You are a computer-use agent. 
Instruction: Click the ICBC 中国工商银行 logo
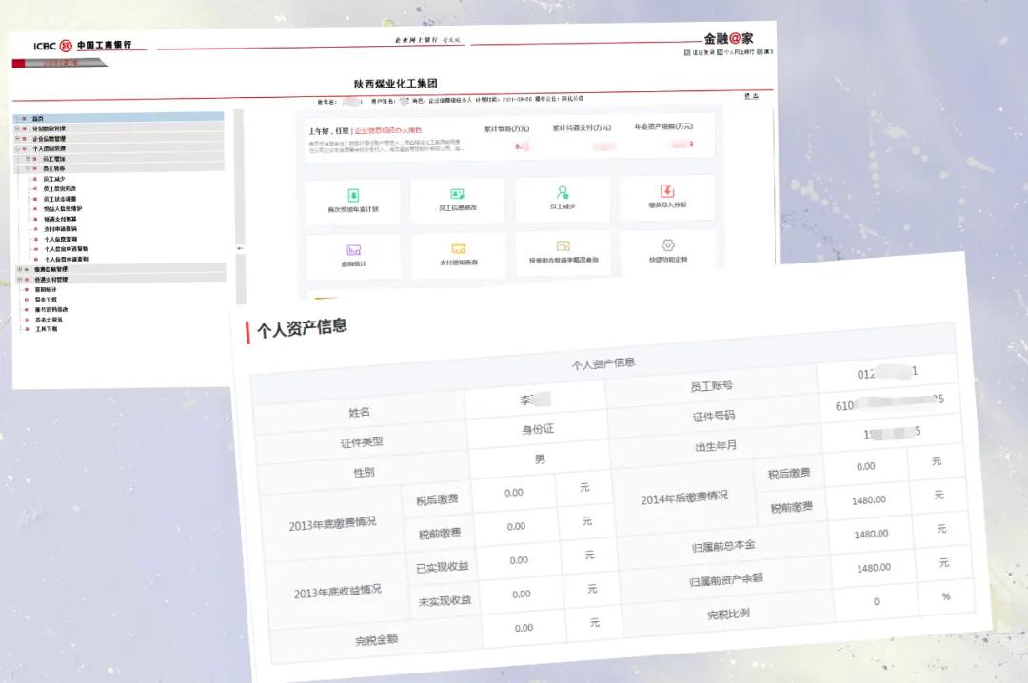(x=82, y=46)
